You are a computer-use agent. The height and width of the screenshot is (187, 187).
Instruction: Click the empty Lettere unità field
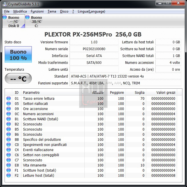point(94,69)
